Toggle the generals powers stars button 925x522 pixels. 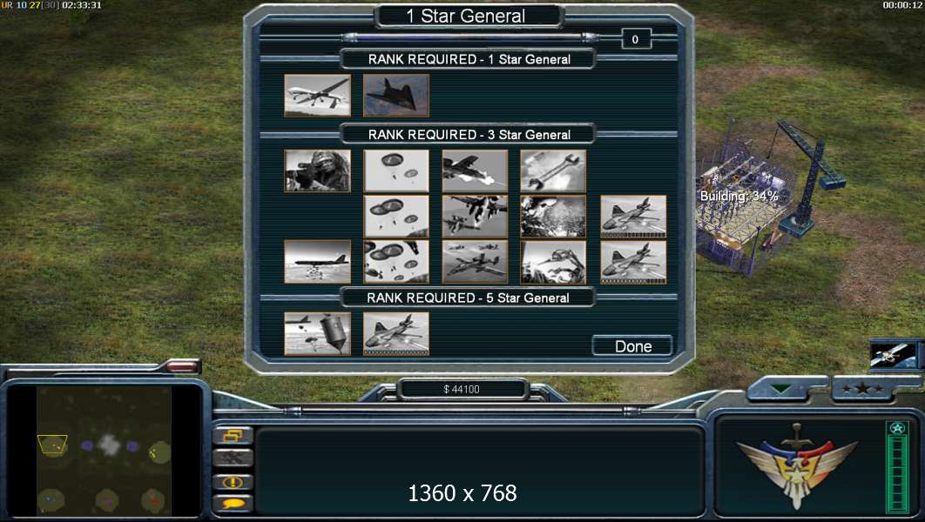[x=862, y=388]
